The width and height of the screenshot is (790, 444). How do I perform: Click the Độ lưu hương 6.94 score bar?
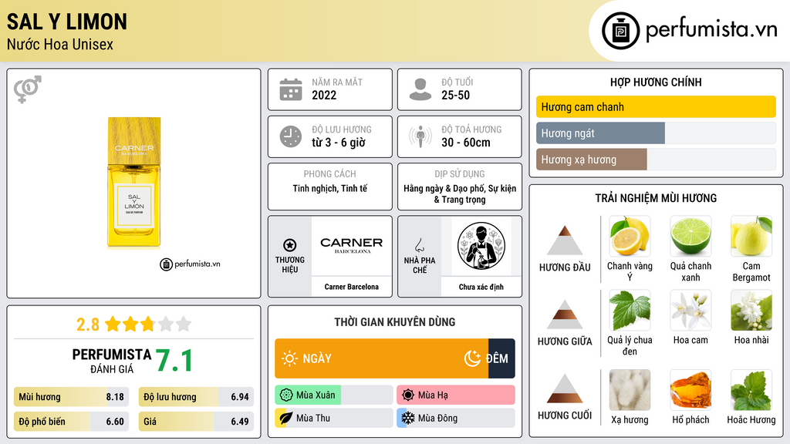[x=196, y=397]
